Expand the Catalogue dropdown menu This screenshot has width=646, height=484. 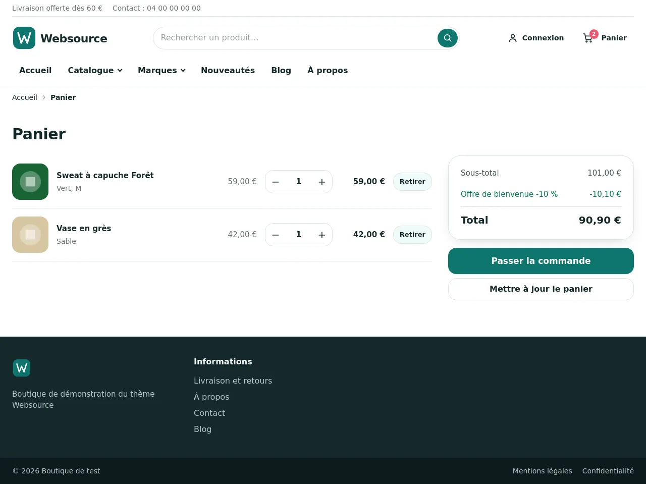tap(95, 70)
